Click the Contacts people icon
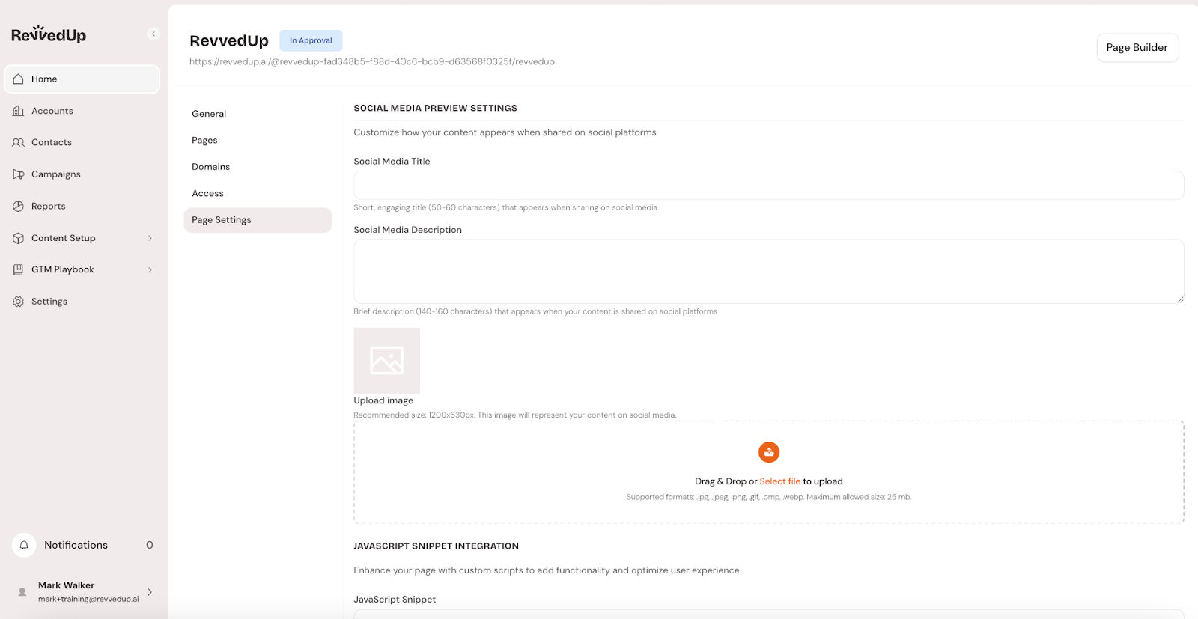 tap(19, 142)
